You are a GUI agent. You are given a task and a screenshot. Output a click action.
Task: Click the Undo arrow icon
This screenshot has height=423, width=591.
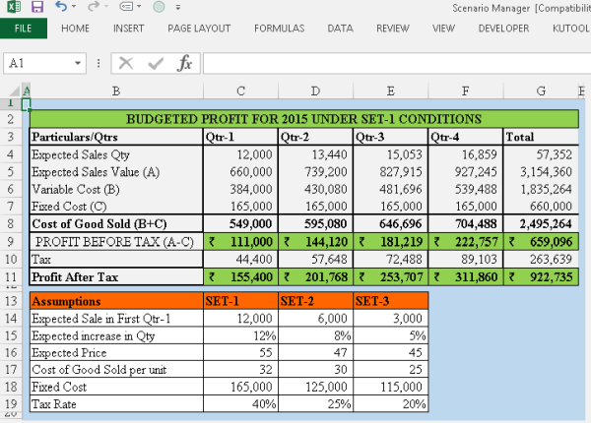(x=61, y=7)
